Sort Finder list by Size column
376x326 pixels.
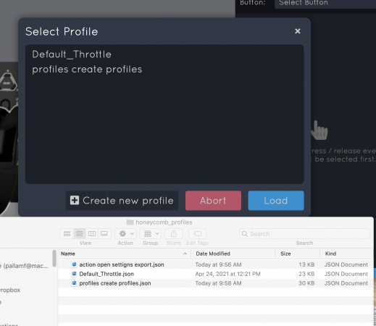pyautogui.click(x=298, y=254)
